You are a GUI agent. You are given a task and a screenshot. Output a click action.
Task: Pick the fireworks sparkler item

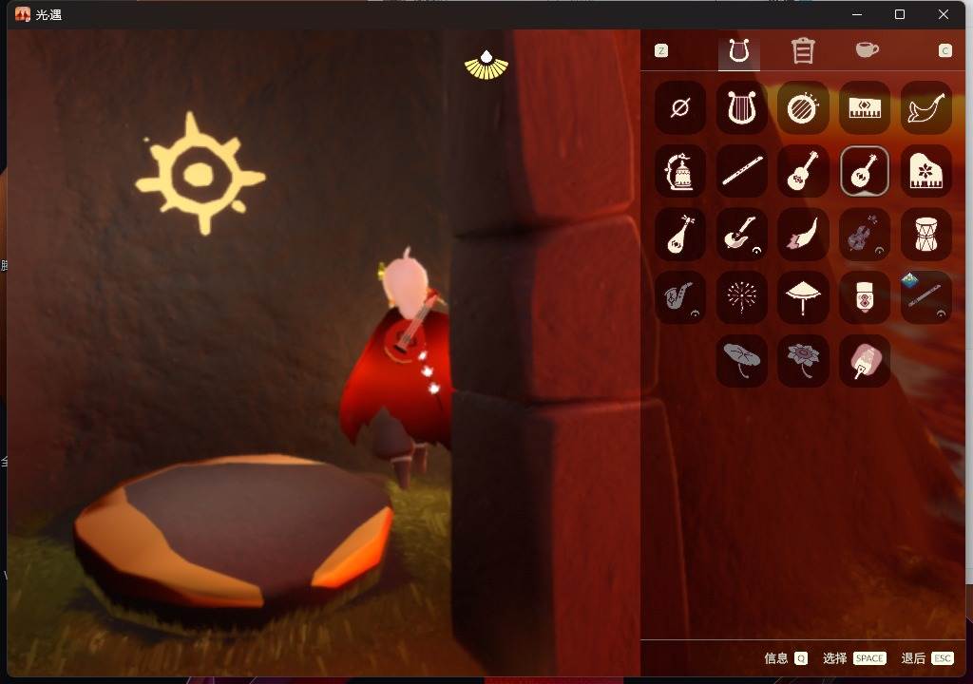pos(741,297)
